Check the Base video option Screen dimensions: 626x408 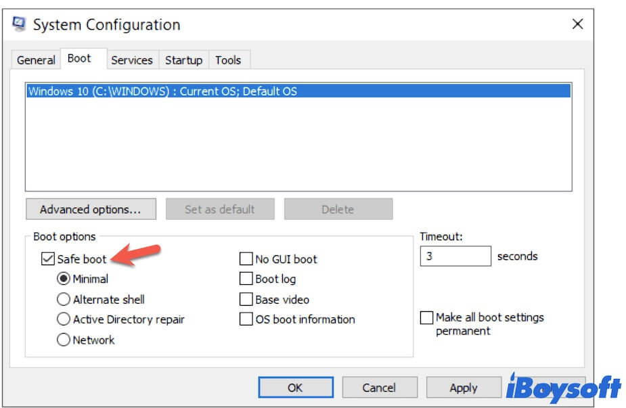[246, 299]
